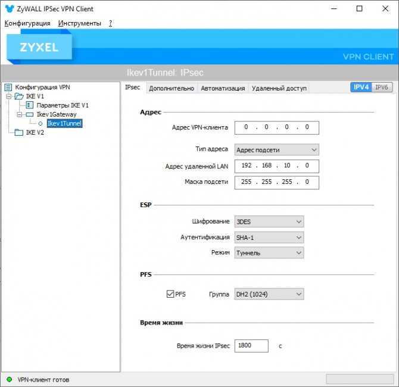The height and width of the screenshot is (387, 399).
Task: Click first octet of Адрес VPN-клиента field
Action: 246,127
